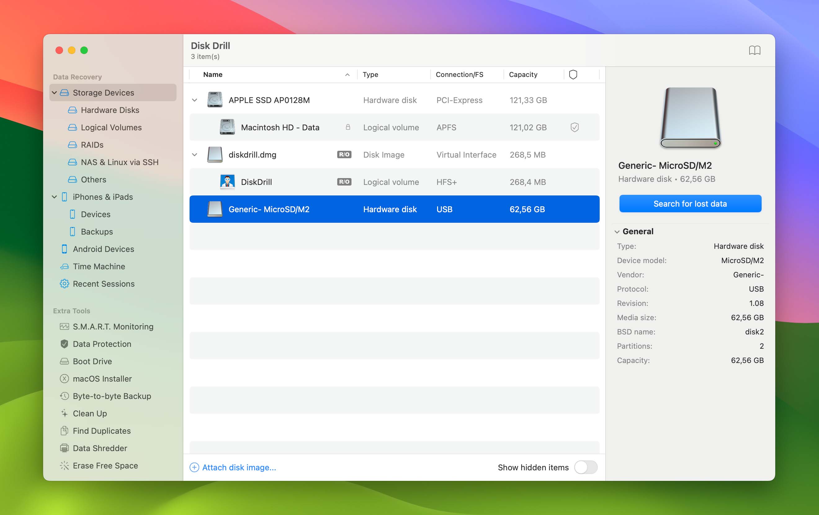Click the large drive image in details panel

click(x=690, y=117)
